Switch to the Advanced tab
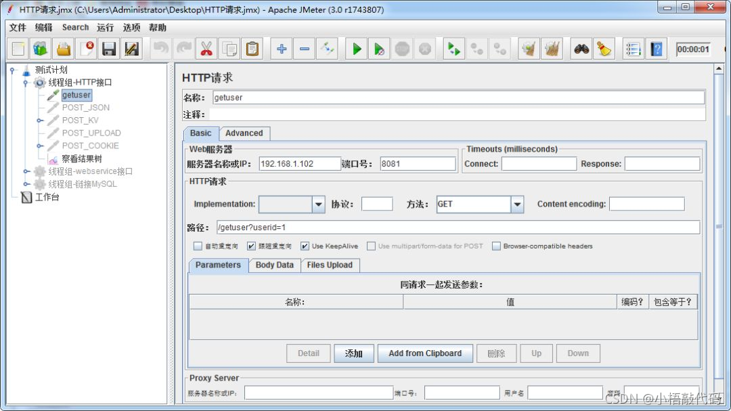731x411 pixels. coord(244,133)
